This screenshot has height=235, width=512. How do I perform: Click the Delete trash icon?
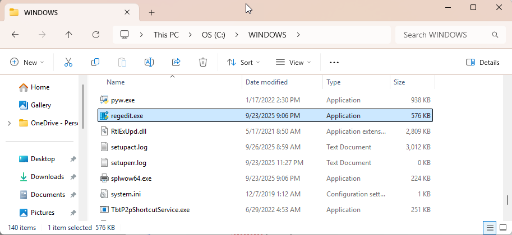click(203, 62)
